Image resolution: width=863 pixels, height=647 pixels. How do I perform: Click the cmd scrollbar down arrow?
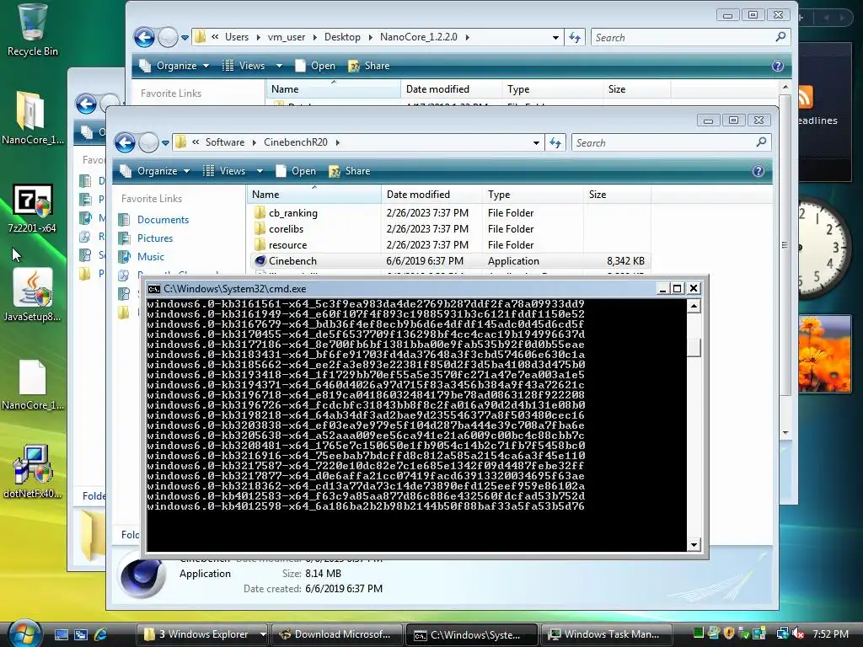tap(694, 545)
